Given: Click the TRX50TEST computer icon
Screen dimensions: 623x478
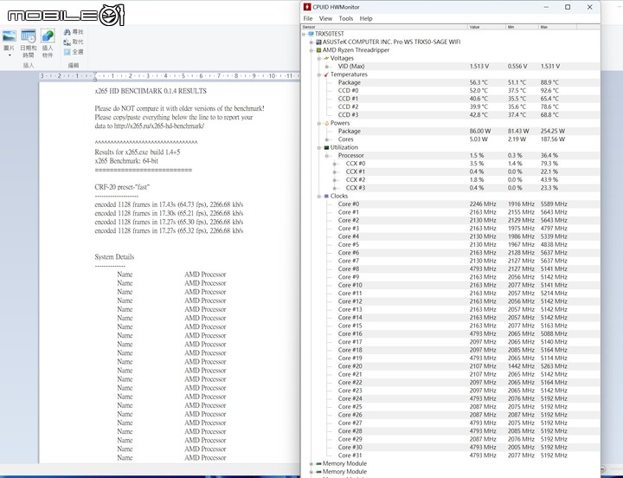Looking at the screenshot, I should pyautogui.click(x=311, y=34).
